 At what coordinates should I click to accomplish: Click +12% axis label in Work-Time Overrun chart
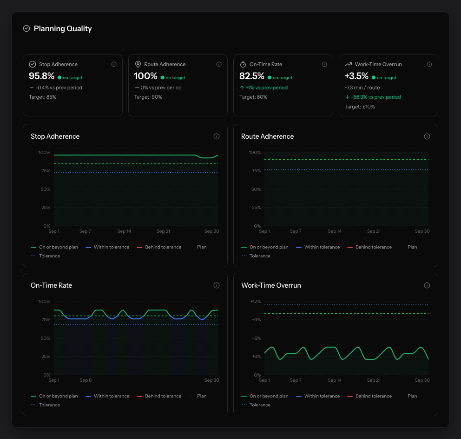coord(256,302)
